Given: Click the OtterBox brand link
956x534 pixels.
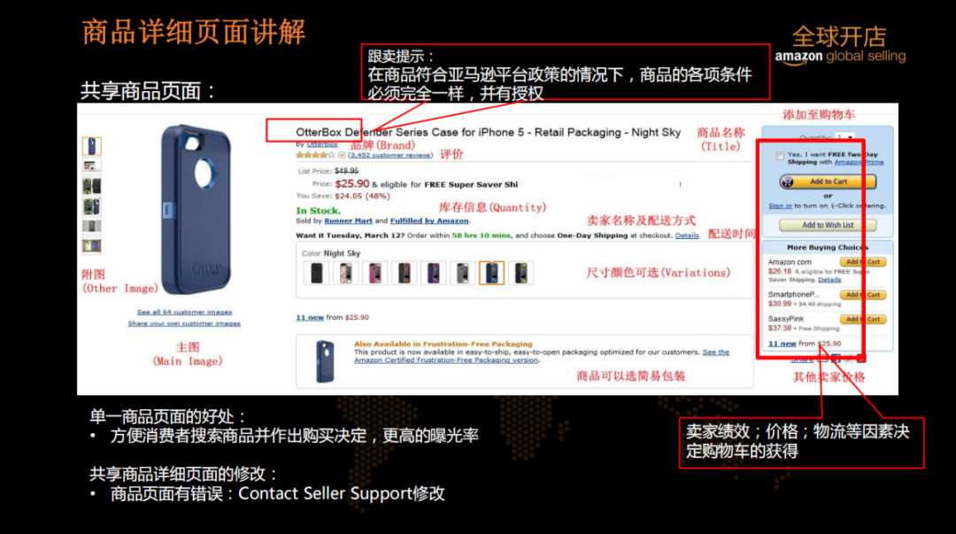Looking at the screenshot, I should coord(322,144).
